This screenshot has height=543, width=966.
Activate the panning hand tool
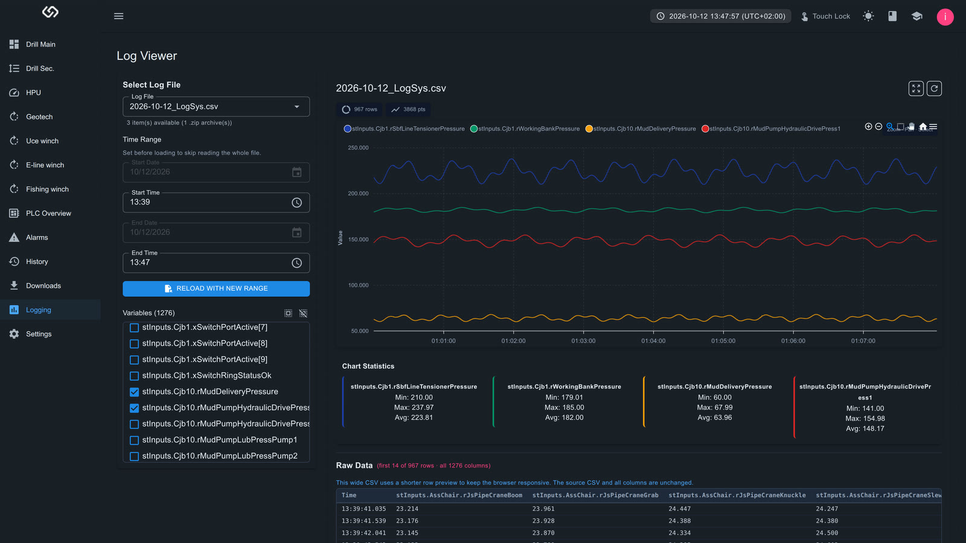point(912,127)
